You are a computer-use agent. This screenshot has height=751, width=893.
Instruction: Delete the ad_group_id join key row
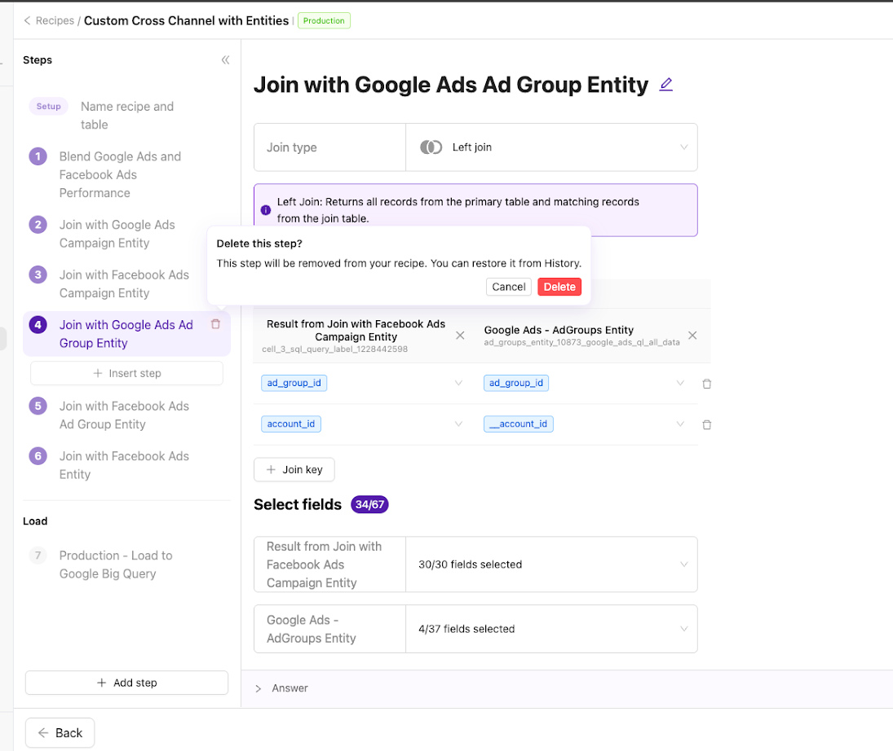pos(706,384)
